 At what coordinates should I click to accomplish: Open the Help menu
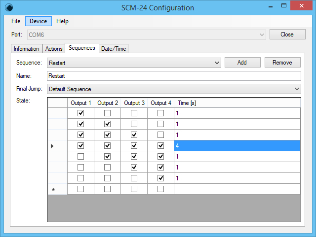pyautogui.click(x=62, y=21)
